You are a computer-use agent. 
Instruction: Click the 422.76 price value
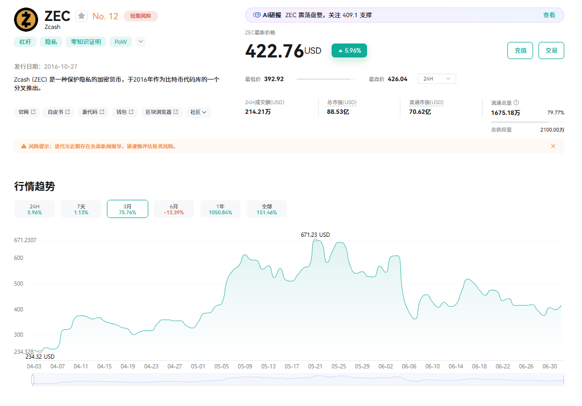coord(275,51)
